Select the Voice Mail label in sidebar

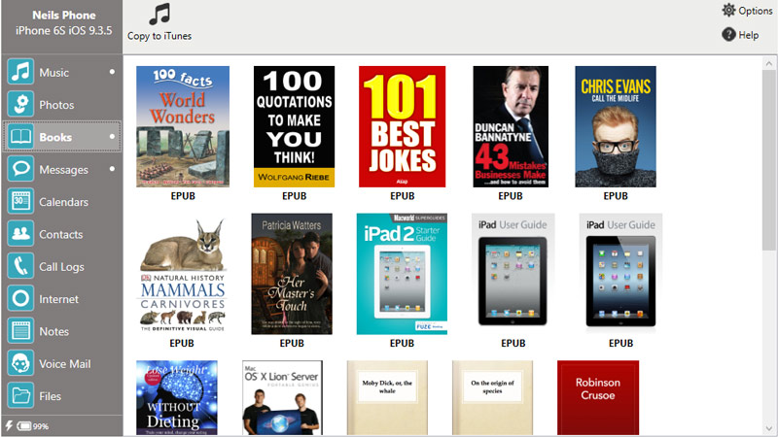65,364
